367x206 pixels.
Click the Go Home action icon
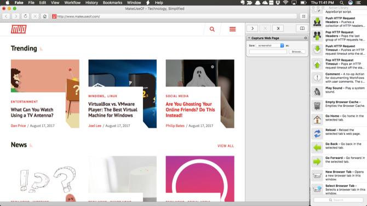pyautogui.click(x=317, y=119)
